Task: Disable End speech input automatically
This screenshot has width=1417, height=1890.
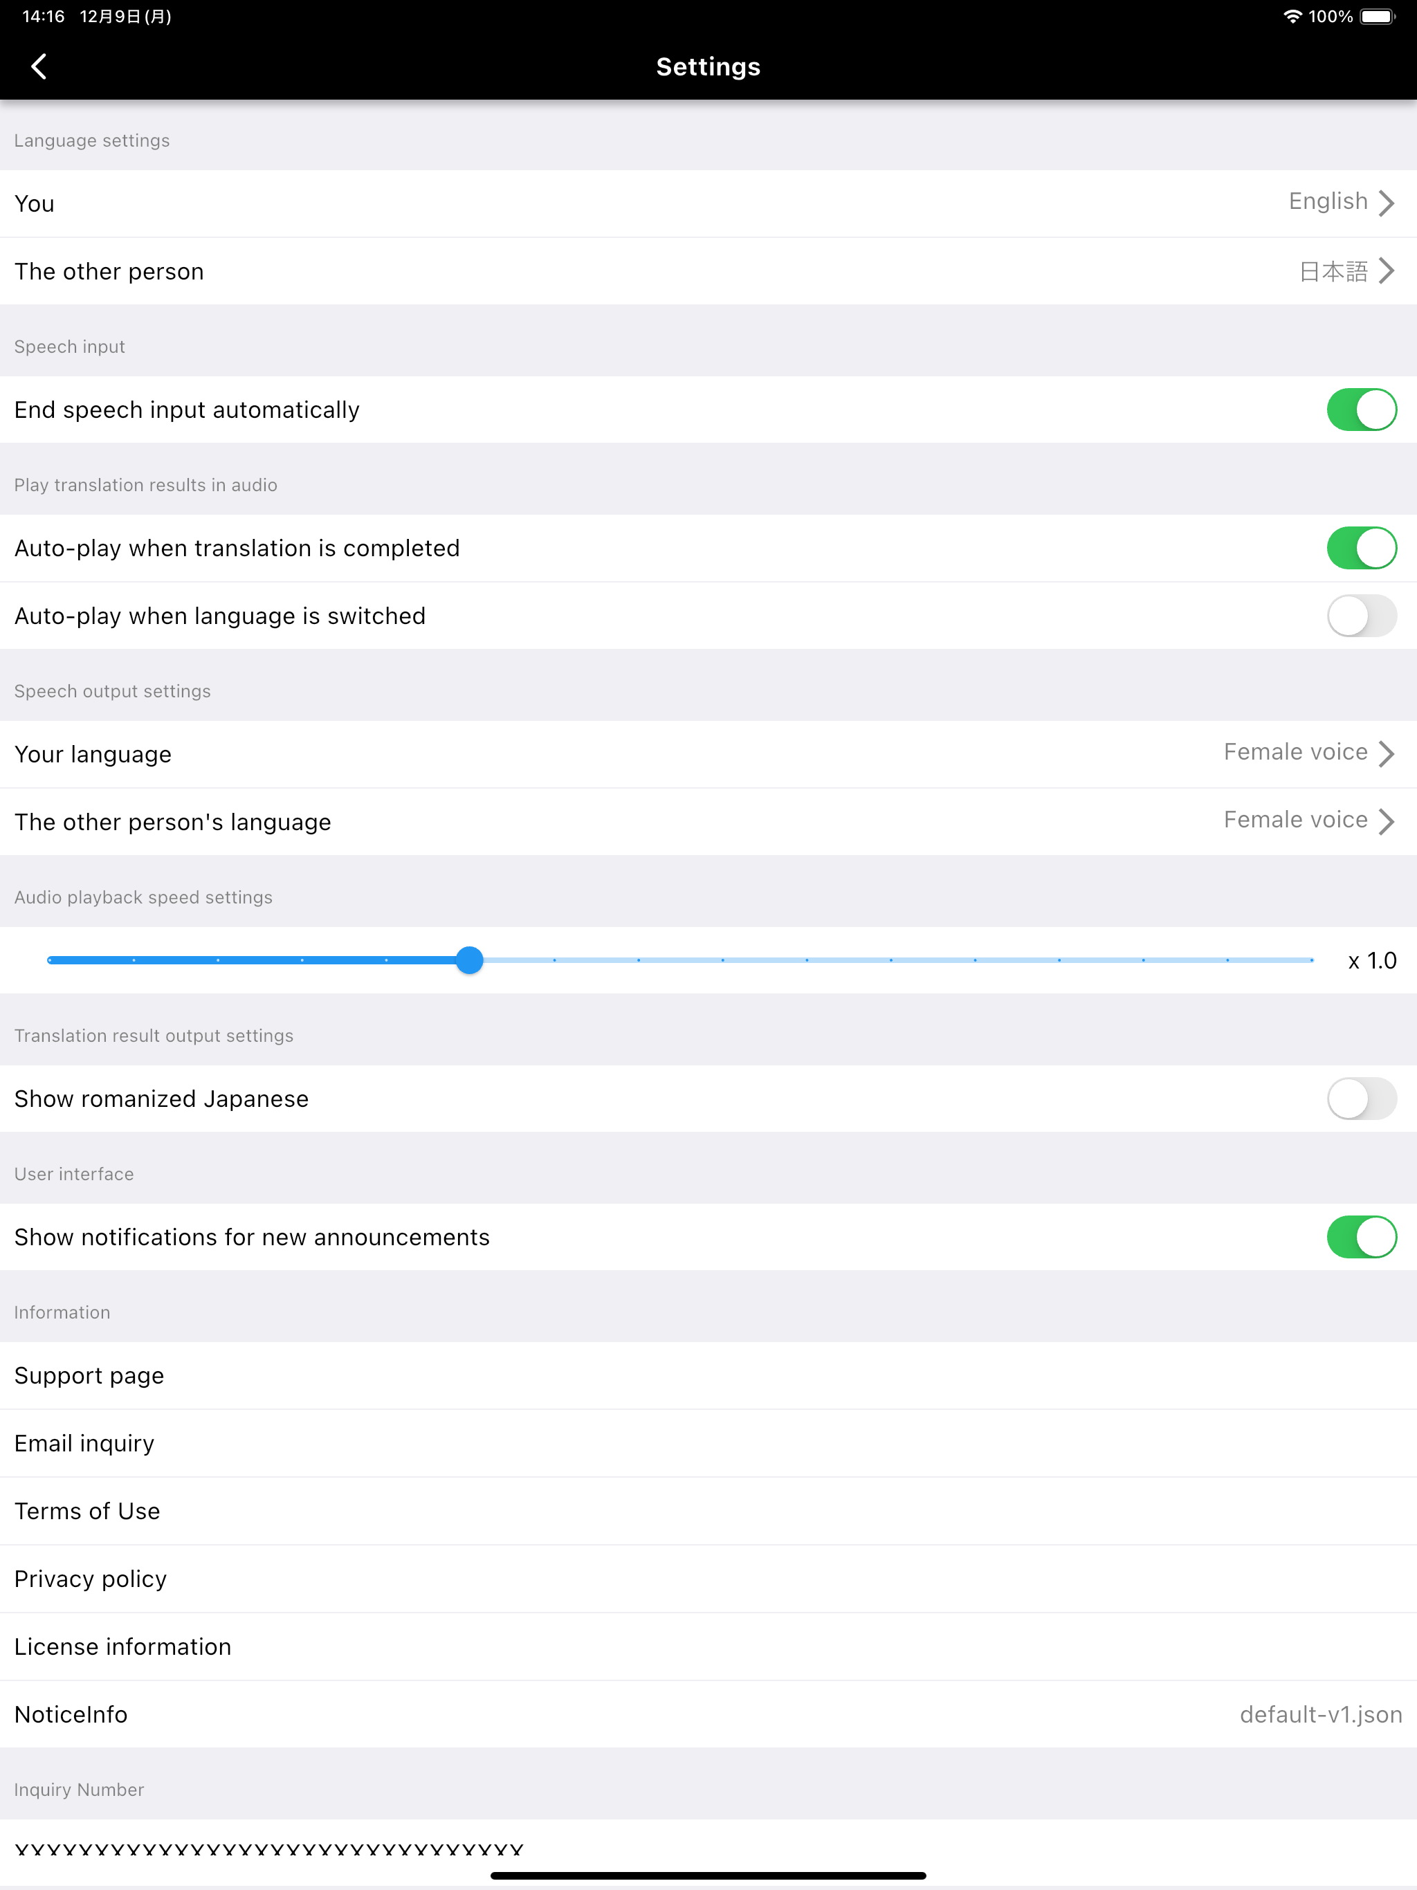Action: click(1362, 410)
